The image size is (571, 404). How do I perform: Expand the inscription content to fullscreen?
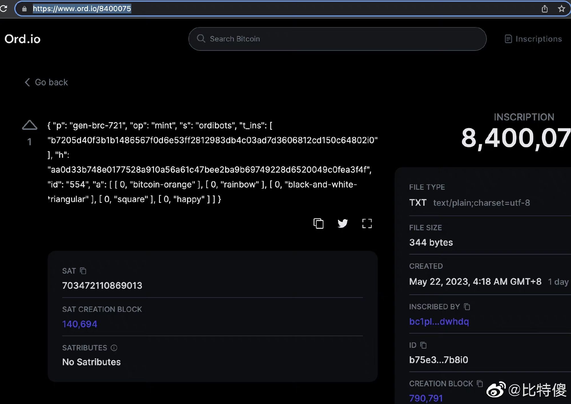(x=367, y=223)
